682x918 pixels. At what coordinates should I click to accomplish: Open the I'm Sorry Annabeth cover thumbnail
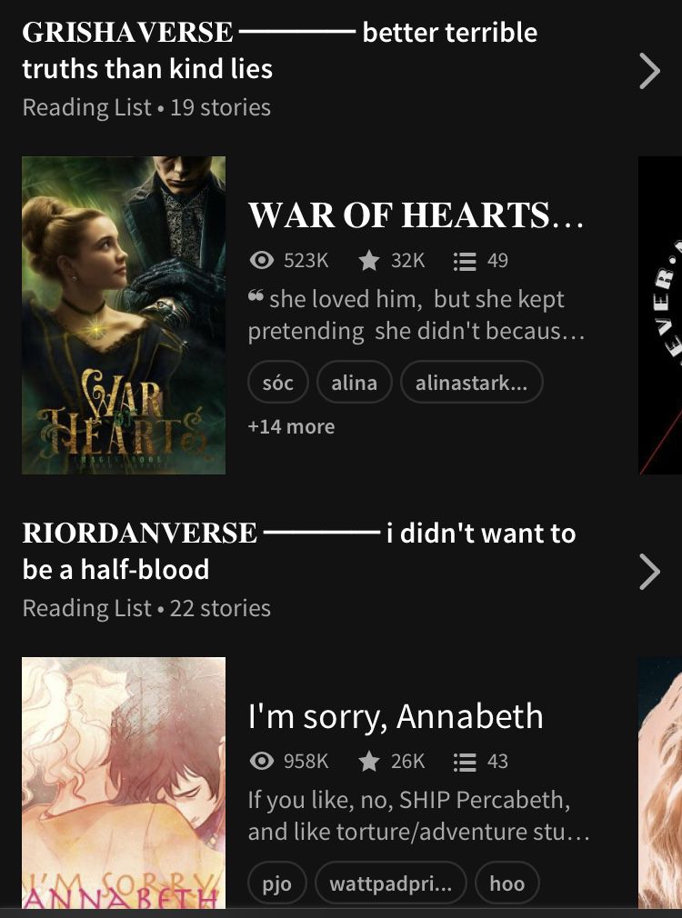point(124,783)
